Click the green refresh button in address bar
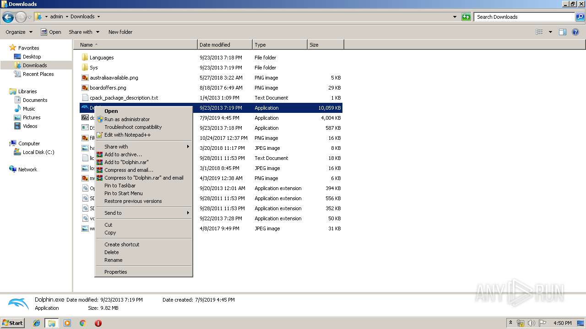 point(466,17)
